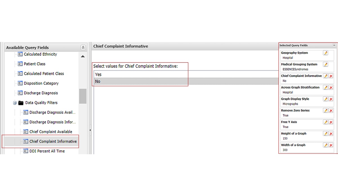This screenshot has height=190, width=338.
Task: Edit the Geography System query field
Action: point(326,53)
